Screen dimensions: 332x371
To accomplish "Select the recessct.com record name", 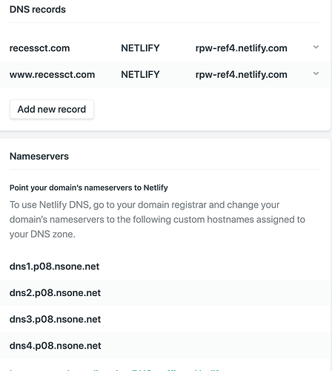I will pos(39,48).
